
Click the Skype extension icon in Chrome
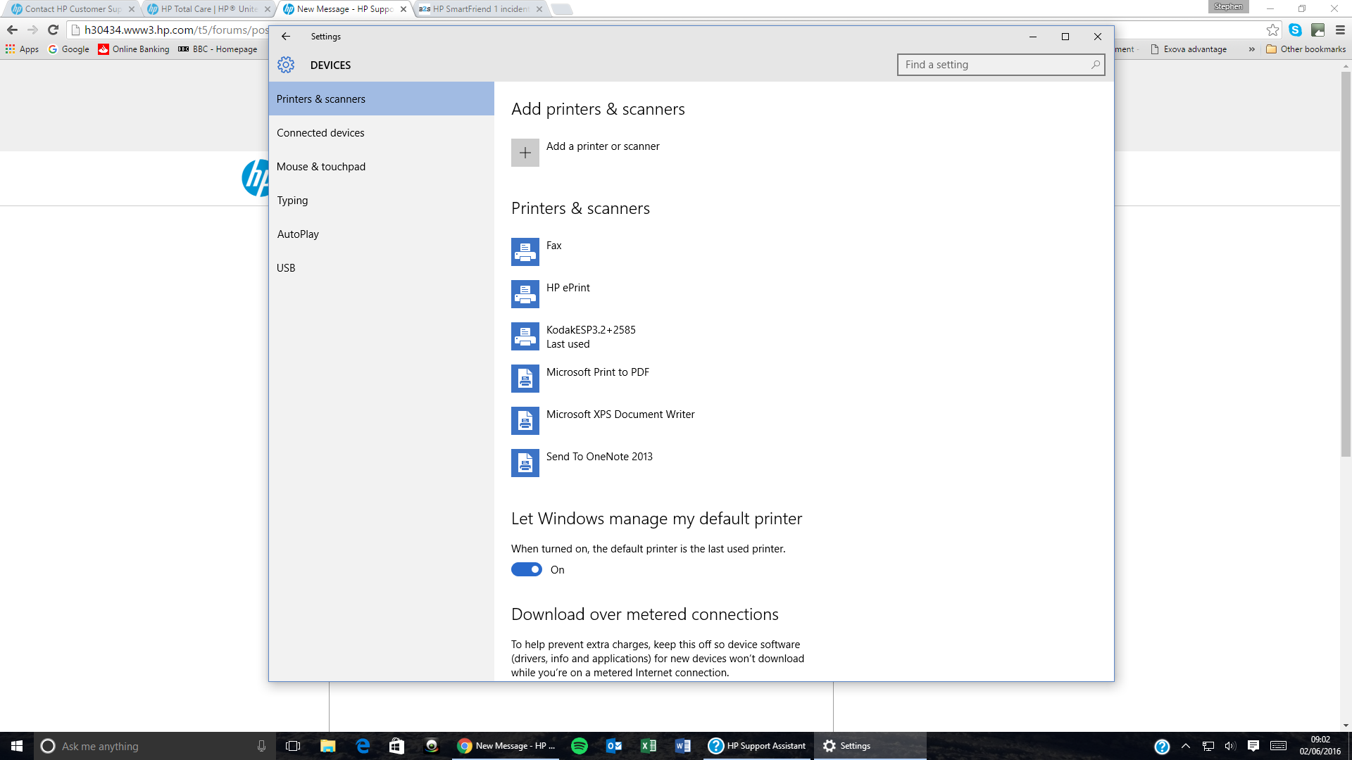pos(1295,30)
